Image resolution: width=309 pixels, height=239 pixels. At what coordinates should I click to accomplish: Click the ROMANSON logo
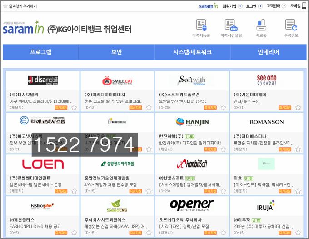pyautogui.click(x=267, y=122)
